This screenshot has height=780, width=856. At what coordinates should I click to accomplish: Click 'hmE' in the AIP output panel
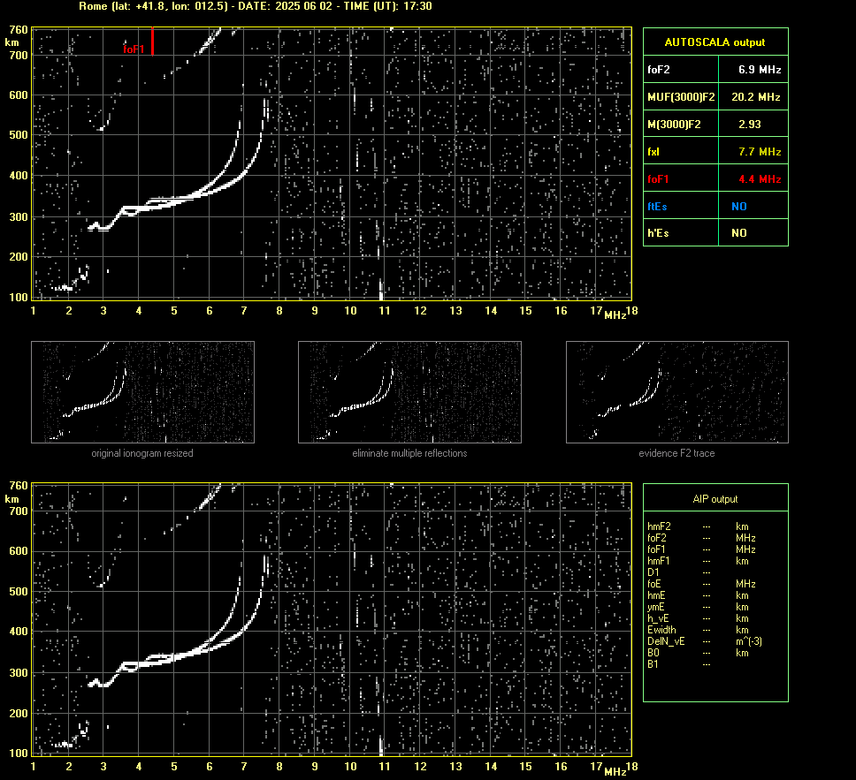click(x=656, y=595)
